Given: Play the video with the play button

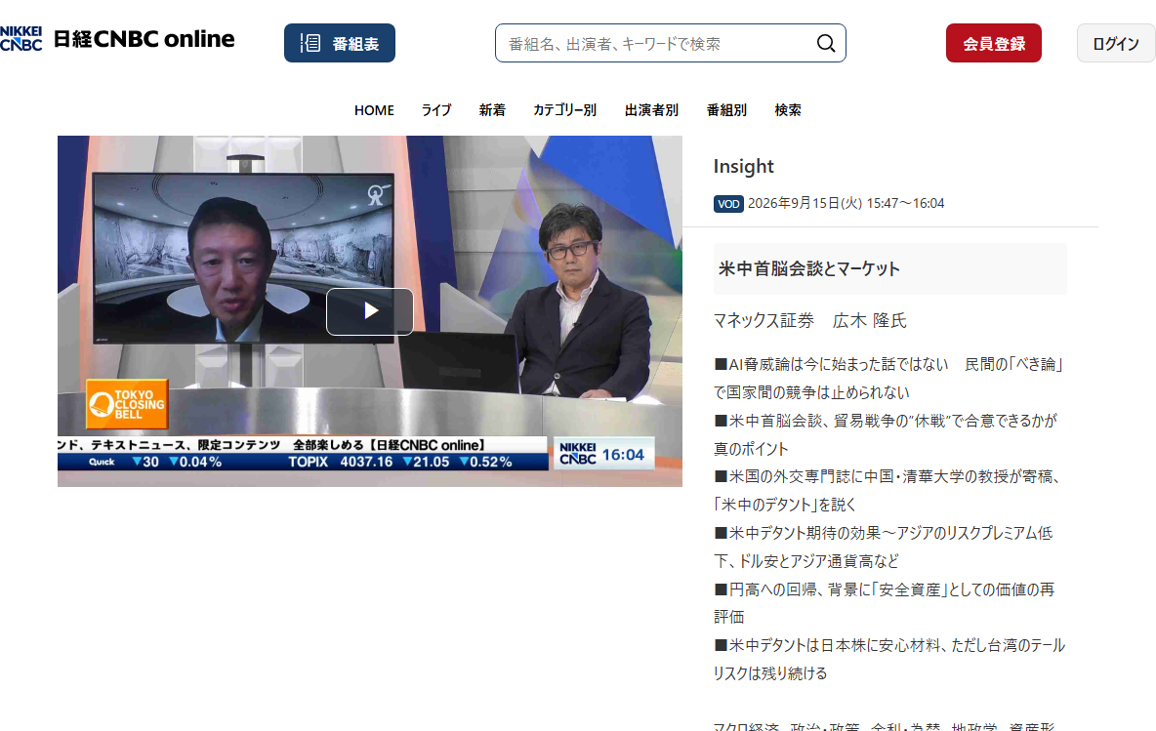Looking at the screenshot, I should tap(370, 311).
